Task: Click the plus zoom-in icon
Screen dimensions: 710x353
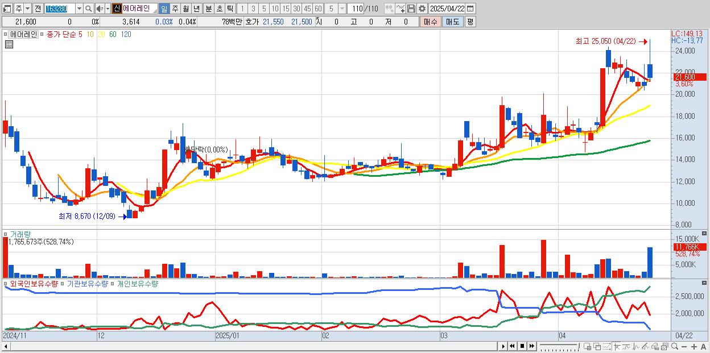Action: coord(694,346)
